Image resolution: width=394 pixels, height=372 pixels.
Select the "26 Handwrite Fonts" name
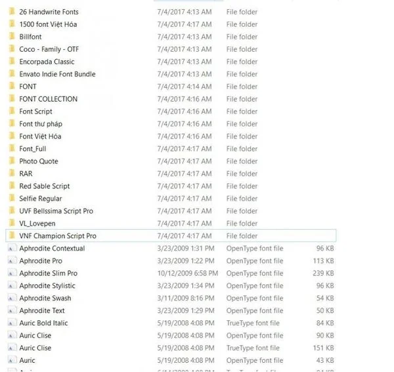point(49,12)
